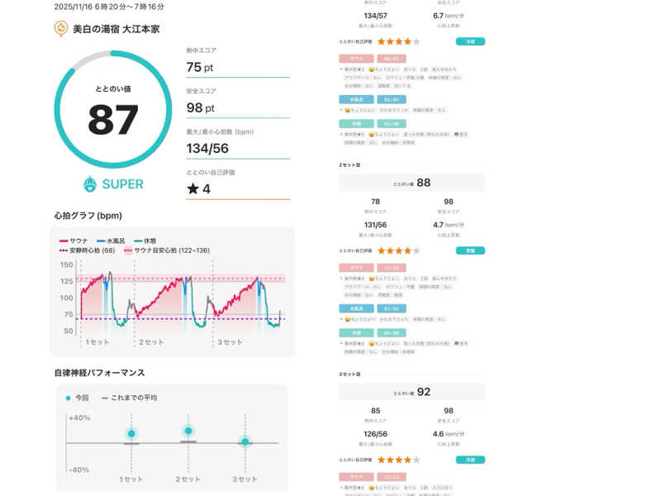Screen dimensions: 661x496
Task: Click the location pin icon beside 美白の湯宿 大江本家
Action: pyautogui.click(x=61, y=29)
